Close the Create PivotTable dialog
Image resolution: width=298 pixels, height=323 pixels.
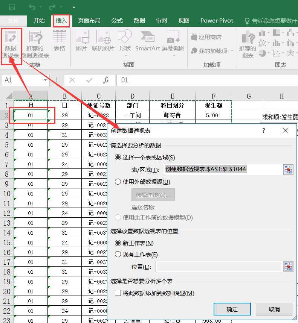pyautogui.click(x=285, y=130)
